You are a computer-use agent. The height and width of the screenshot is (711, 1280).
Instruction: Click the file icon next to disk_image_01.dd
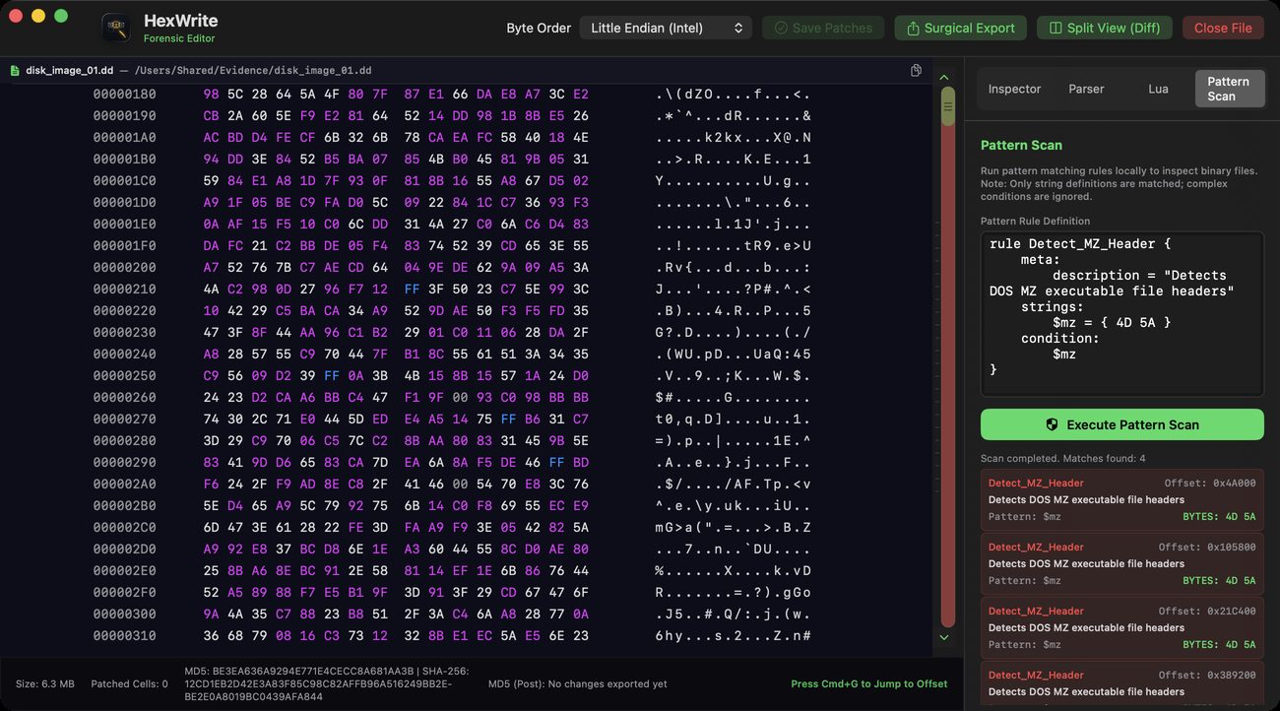(x=15, y=71)
